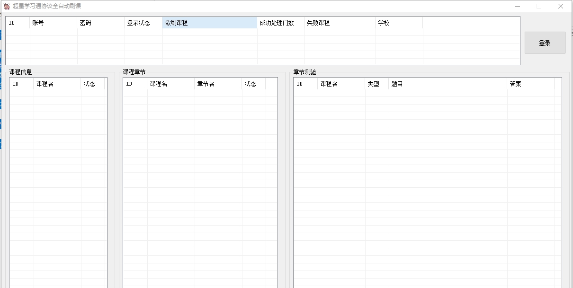Select the highlighted 欲刷课程 column header
573x288 pixels.
tap(209, 22)
